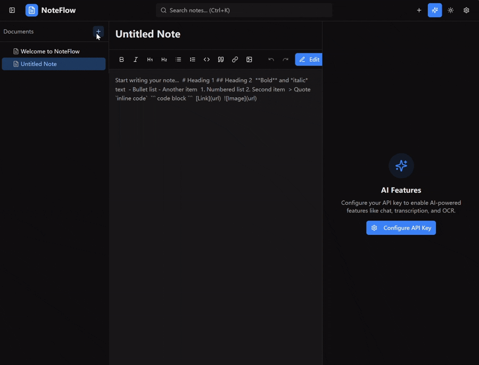Select Untitled Note in the sidebar
Viewport: 479px width, 365px height.
39,64
